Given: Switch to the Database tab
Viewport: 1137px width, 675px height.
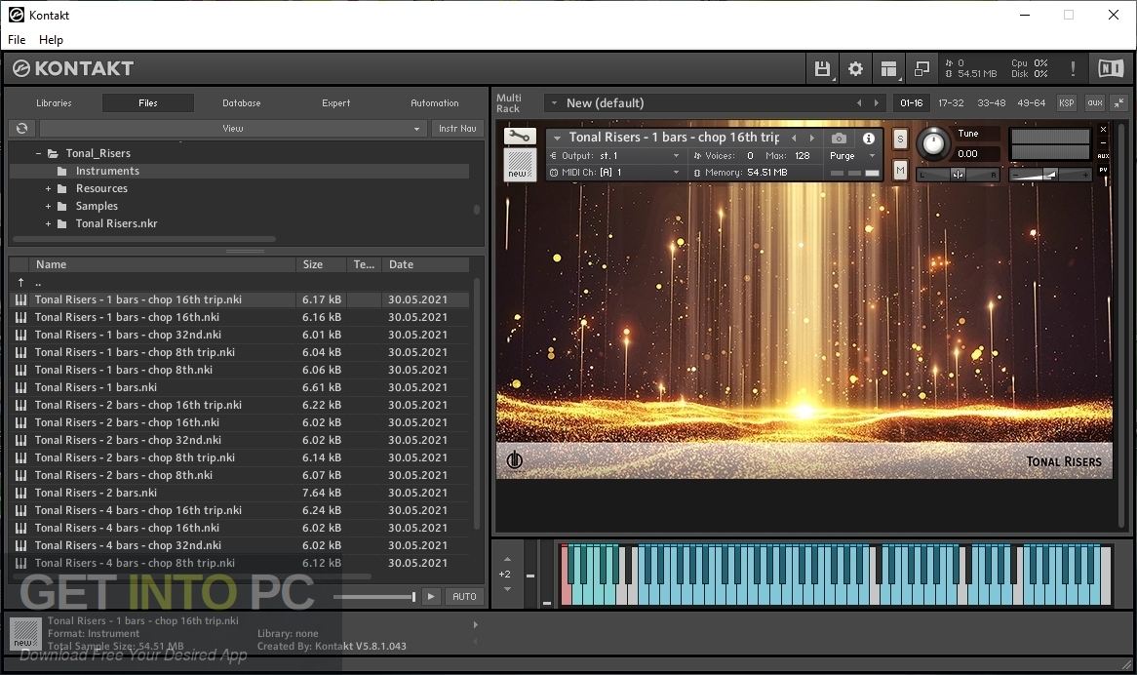Looking at the screenshot, I should tap(242, 103).
